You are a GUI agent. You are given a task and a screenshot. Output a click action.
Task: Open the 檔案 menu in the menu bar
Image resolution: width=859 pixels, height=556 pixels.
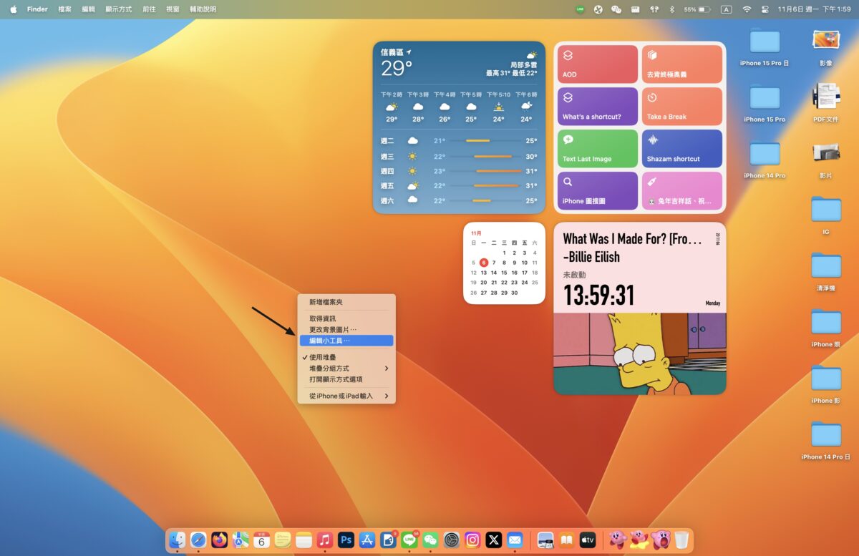[65, 9]
